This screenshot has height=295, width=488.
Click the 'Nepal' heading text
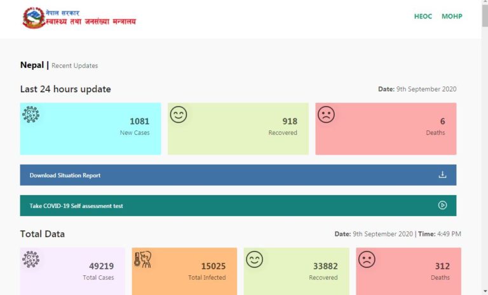click(x=32, y=65)
